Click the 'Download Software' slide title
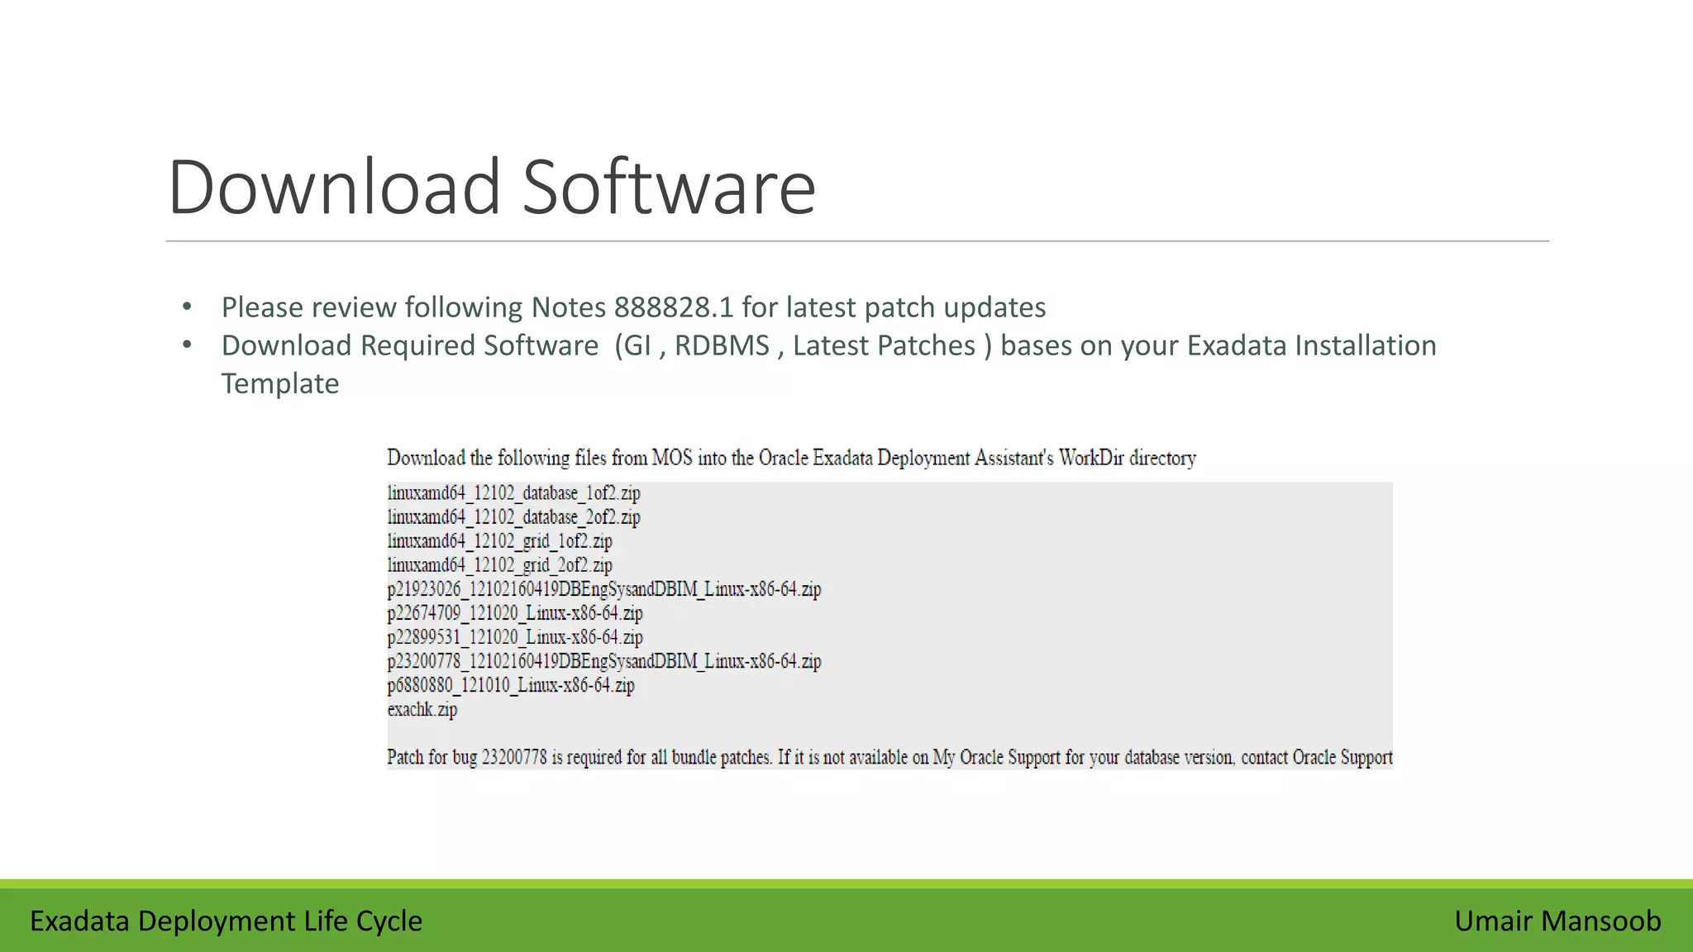Screen dimensions: 1693x952 pyautogui.click(x=492, y=187)
